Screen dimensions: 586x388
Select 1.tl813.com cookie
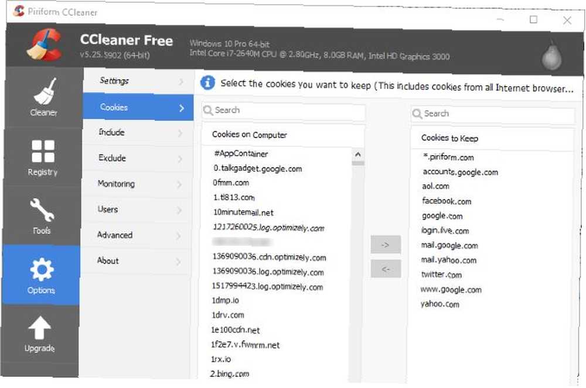tap(234, 197)
